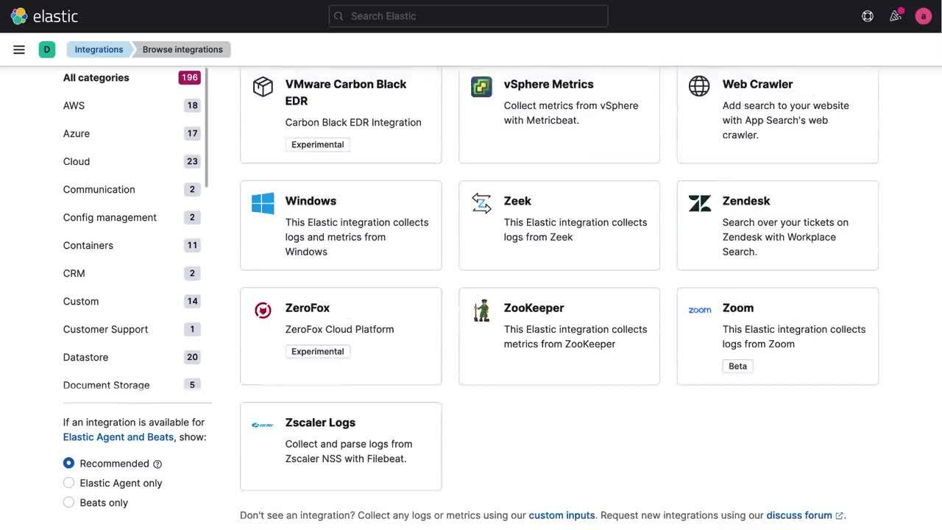This screenshot has width=942, height=530.
Task: Click the Browse integrations breadcrumb
Action: click(183, 49)
